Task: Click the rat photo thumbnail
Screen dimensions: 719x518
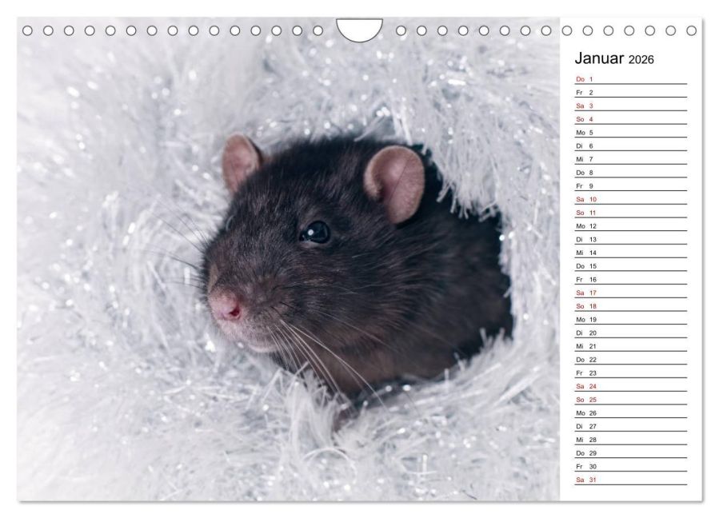Action: tap(289, 260)
